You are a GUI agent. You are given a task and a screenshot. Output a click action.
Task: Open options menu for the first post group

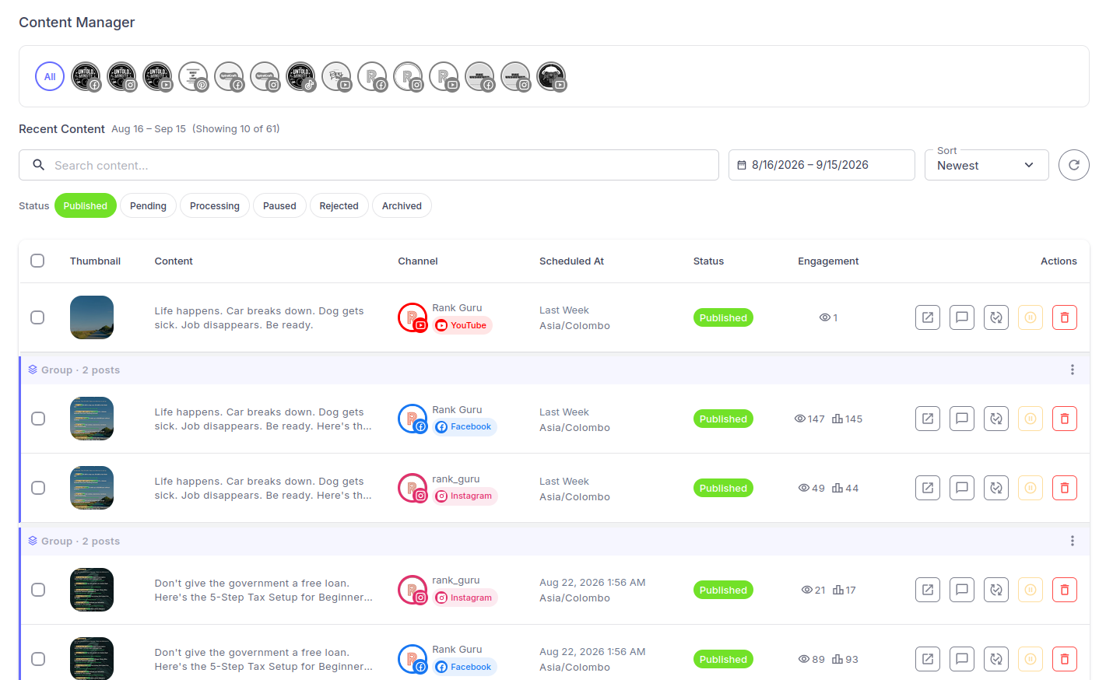point(1073,370)
